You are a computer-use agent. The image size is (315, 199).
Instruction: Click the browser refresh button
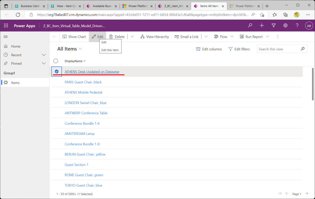(18, 15)
